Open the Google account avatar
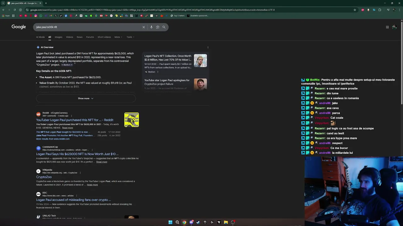403x226 pixels. pyautogui.click(x=394, y=27)
